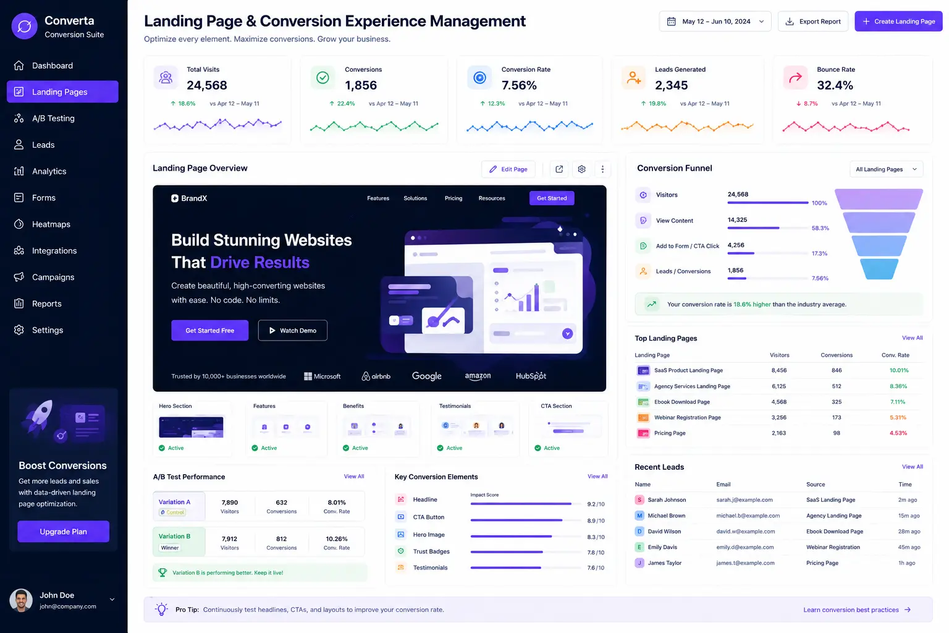
Task: Open Reports in sidebar
Action: [62, 304]
